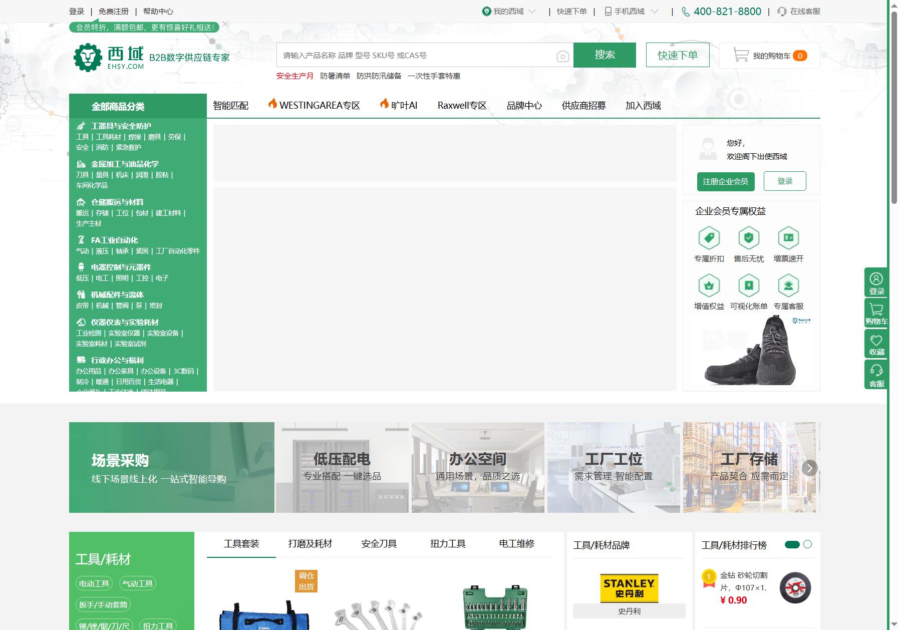Open the 专属客服 benefit icon

click(x=788, y=285)
